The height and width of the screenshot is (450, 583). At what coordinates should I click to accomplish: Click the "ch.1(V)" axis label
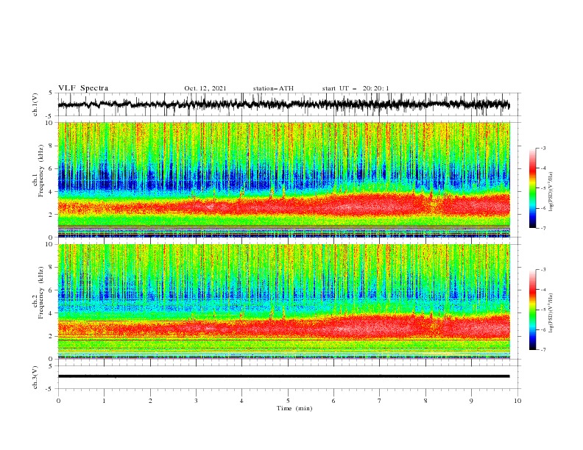35,104
